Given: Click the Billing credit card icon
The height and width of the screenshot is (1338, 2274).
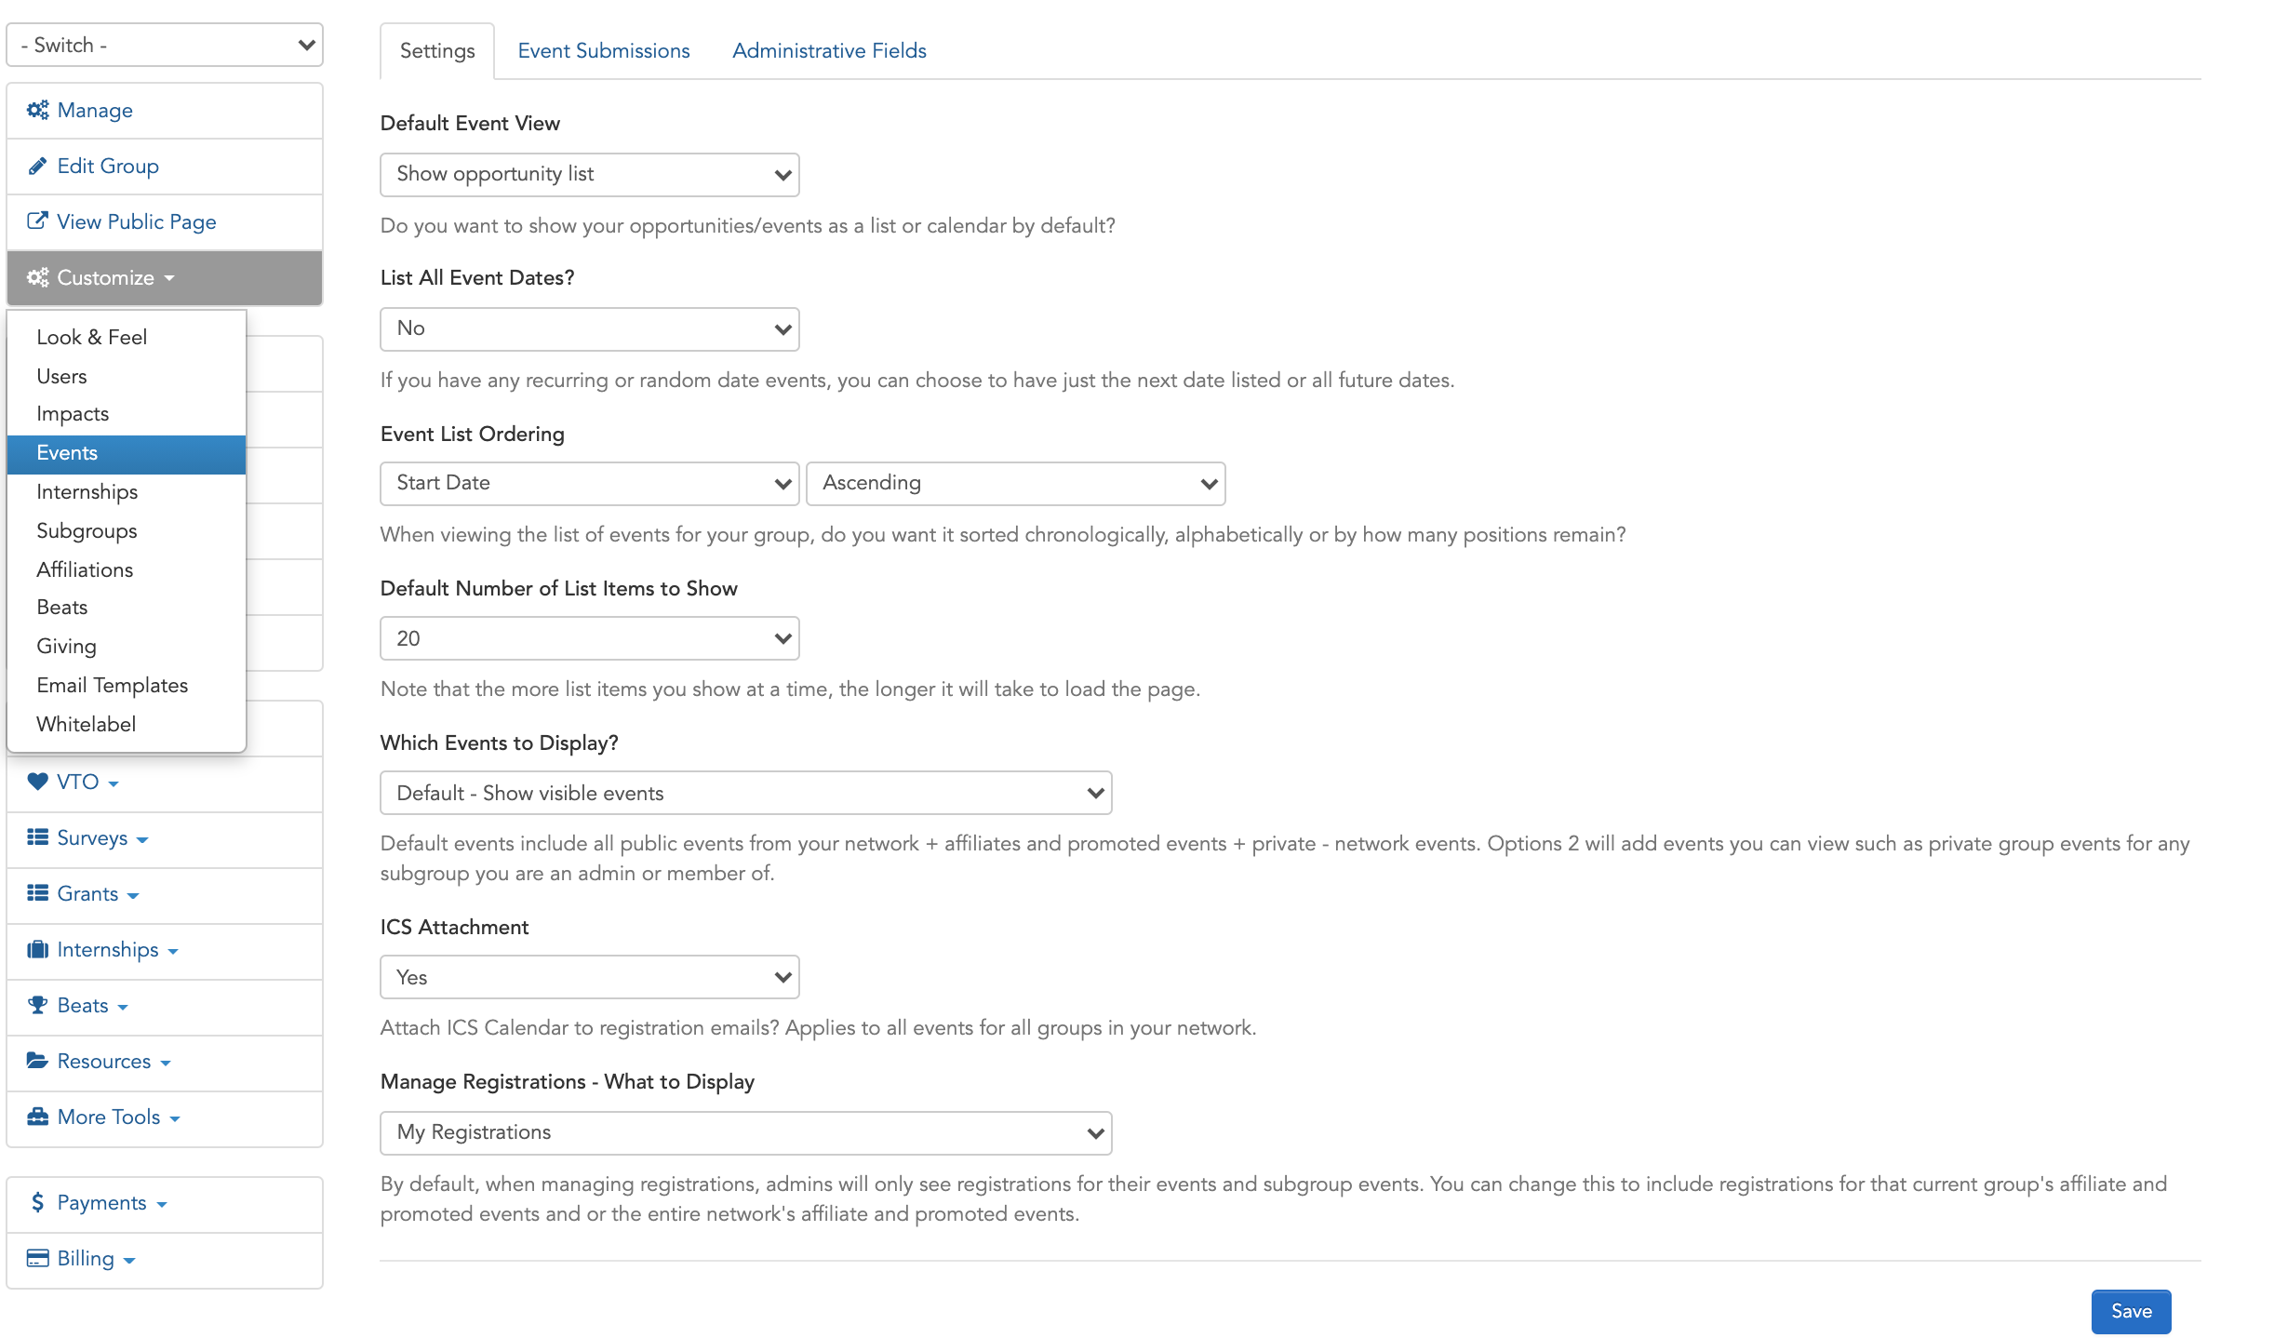Looking at the screenshot, I should pos(37,1258).
